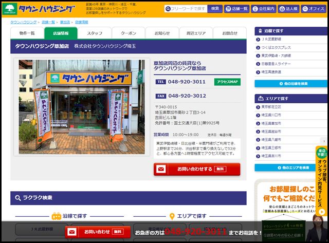Click play arrow icon on online service banner
This screenshot has width=329, height=243.
(x=322, y=212)
